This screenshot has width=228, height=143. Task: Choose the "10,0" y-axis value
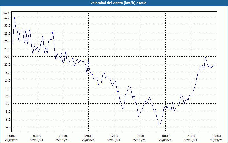[7, 104]
